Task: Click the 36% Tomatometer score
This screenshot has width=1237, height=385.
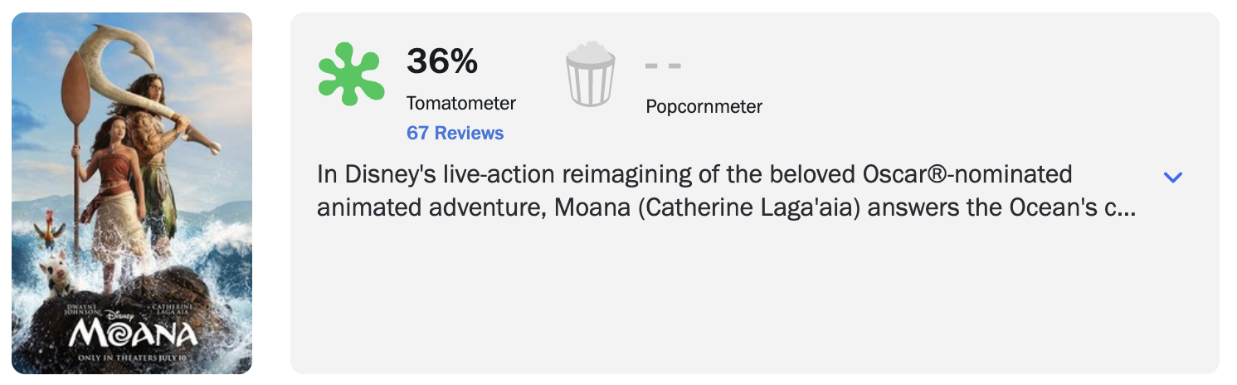Action: pyautogui.click(x=442, y=61)
